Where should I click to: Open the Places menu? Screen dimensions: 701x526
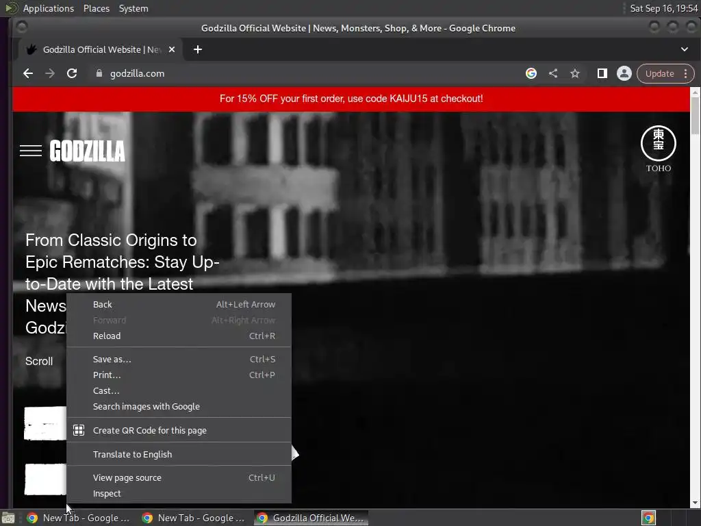96,8
